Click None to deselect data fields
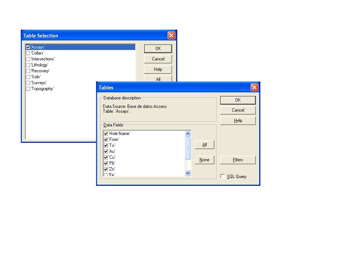This screenshot has width=356, height=267. 204,160
